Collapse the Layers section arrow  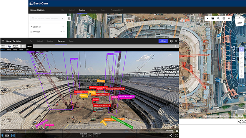pyautogui.click(x=31, y=27)
